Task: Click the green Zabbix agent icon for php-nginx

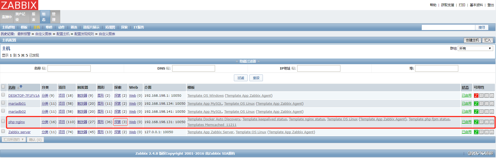Action: coord(476,122)
